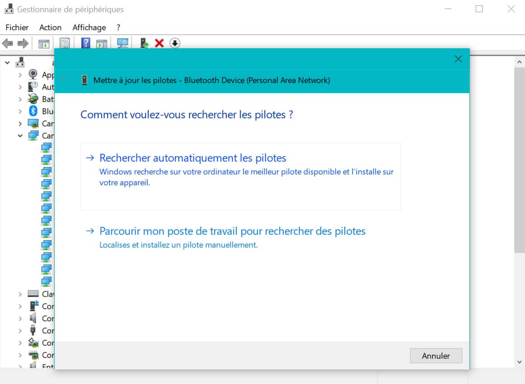525x384 pixels.
Task: Select the speaker icon Cor category
Action: [33, 318]
